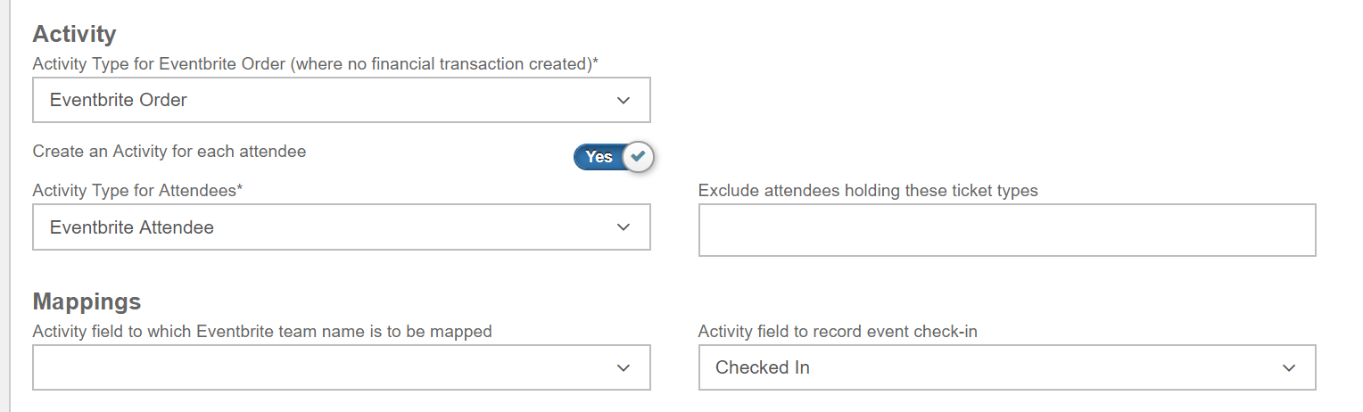Toggle Create an Activity for each attendee switch
Viewport: 1363px width, 412px height.
[x=614, y=157]
